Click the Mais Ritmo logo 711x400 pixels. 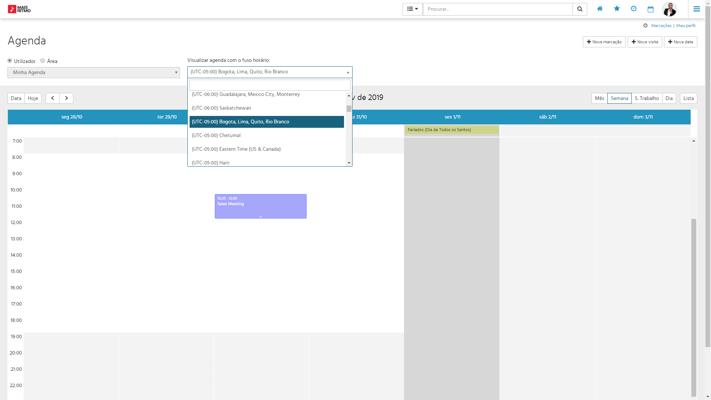(19, 9)
